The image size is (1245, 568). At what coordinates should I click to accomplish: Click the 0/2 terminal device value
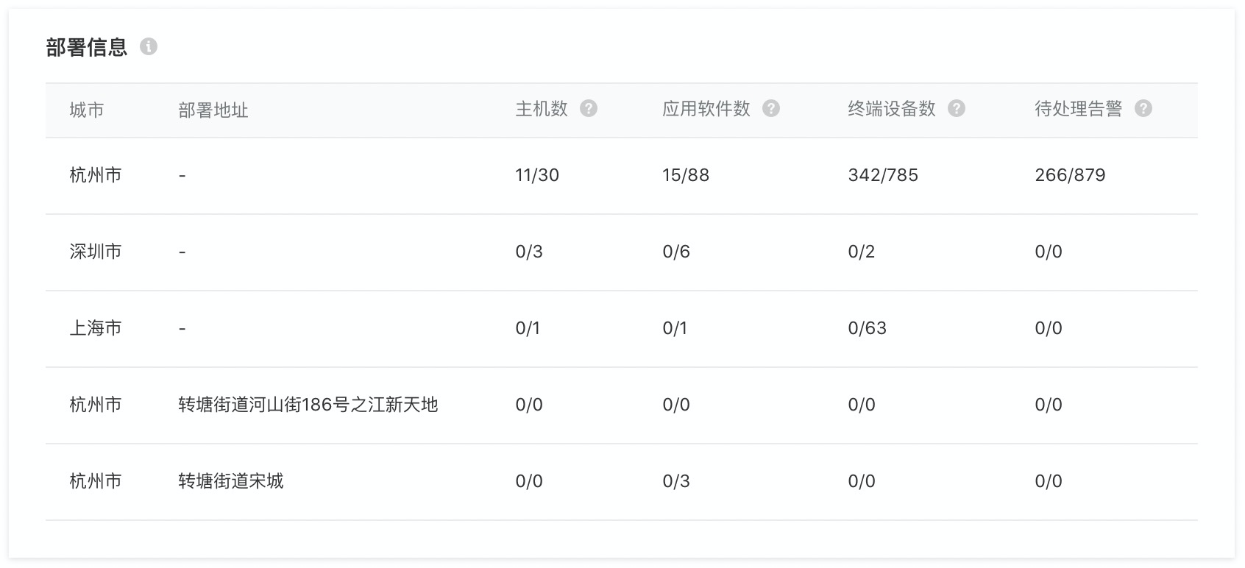tap(862, 252)
